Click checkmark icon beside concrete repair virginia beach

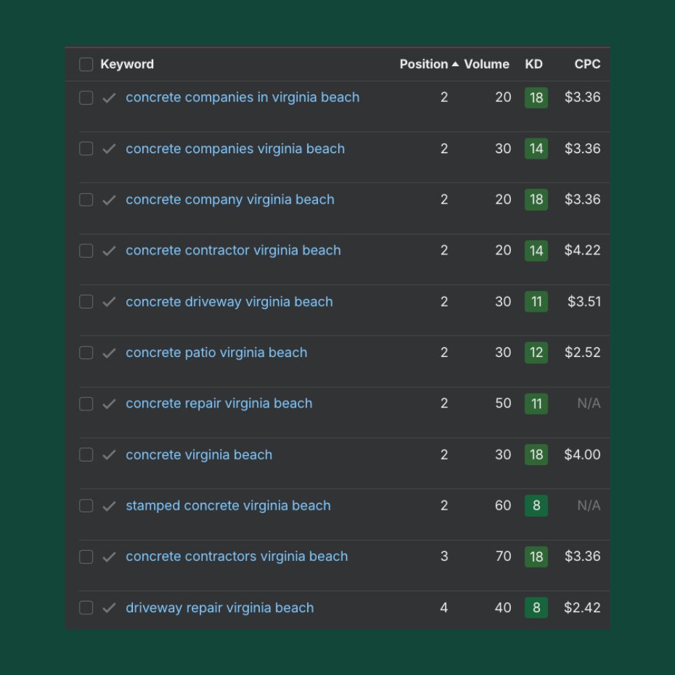tap(109, 404)
